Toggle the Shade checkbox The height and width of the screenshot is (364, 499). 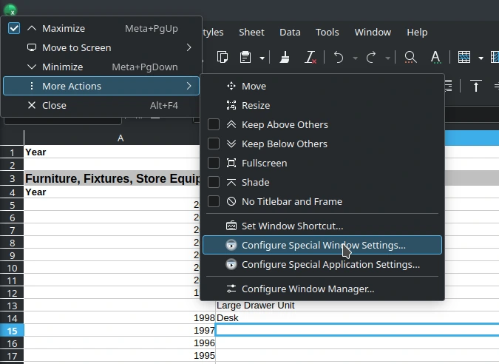click(x=214, y=183)
